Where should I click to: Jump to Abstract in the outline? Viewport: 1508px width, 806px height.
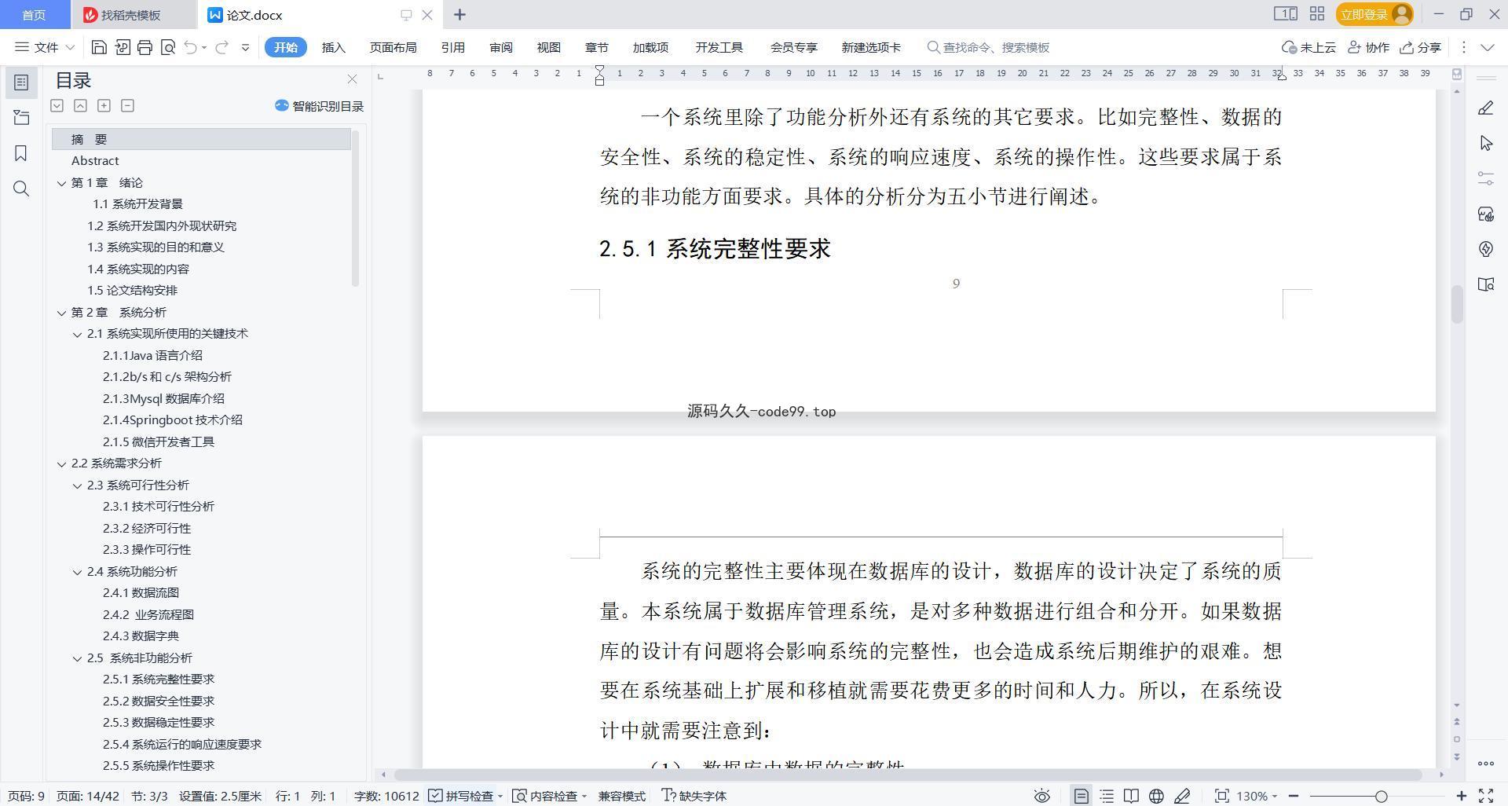95,160
